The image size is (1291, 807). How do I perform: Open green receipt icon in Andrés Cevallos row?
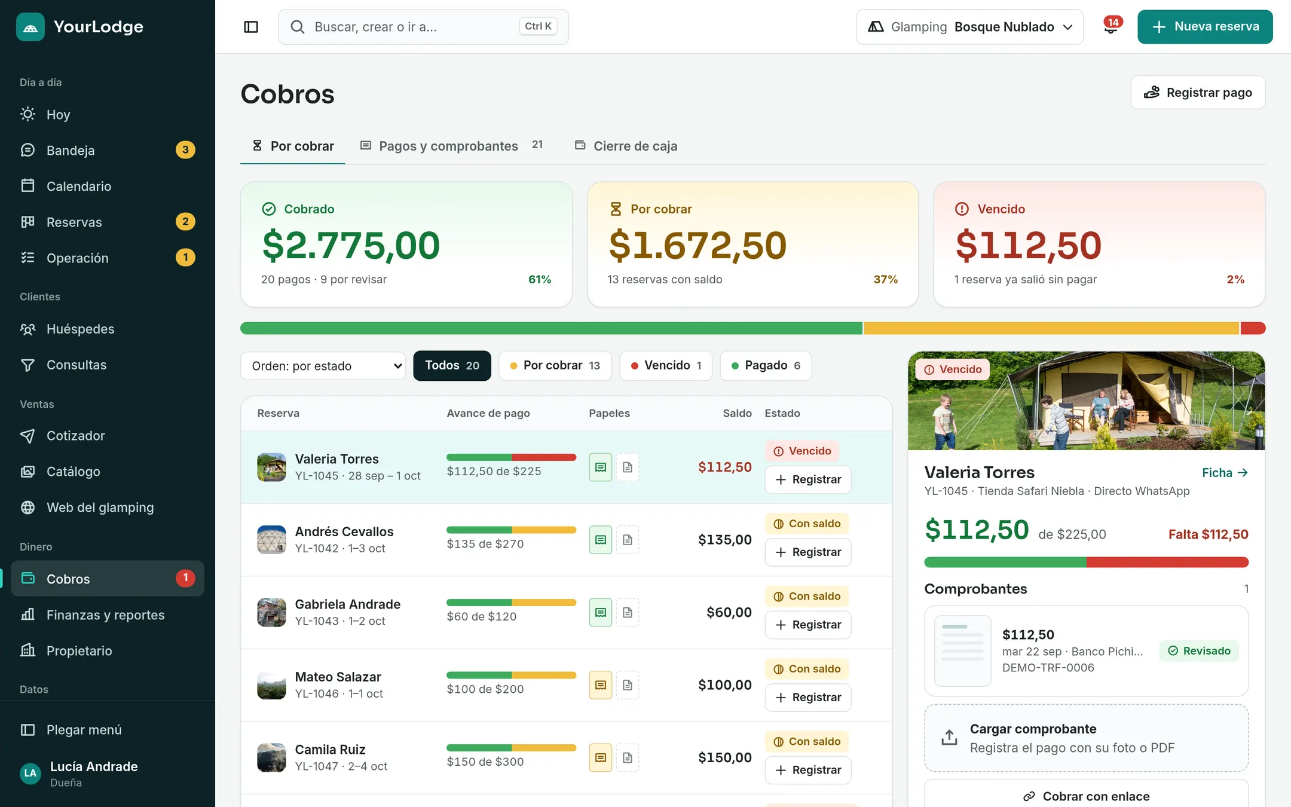601,540
